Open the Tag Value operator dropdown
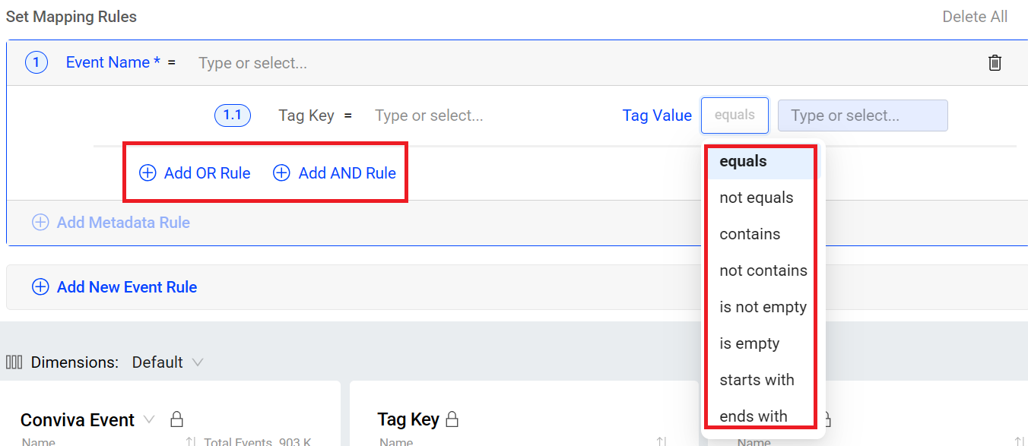The image size is (1028, 446). point(735,115)
